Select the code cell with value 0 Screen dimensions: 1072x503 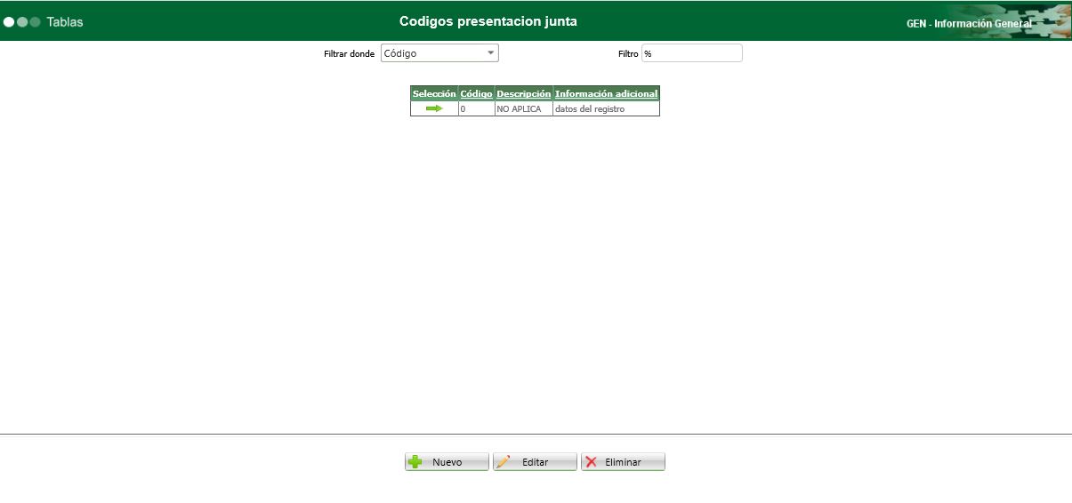pyautogui.click(x=476, y=108)
